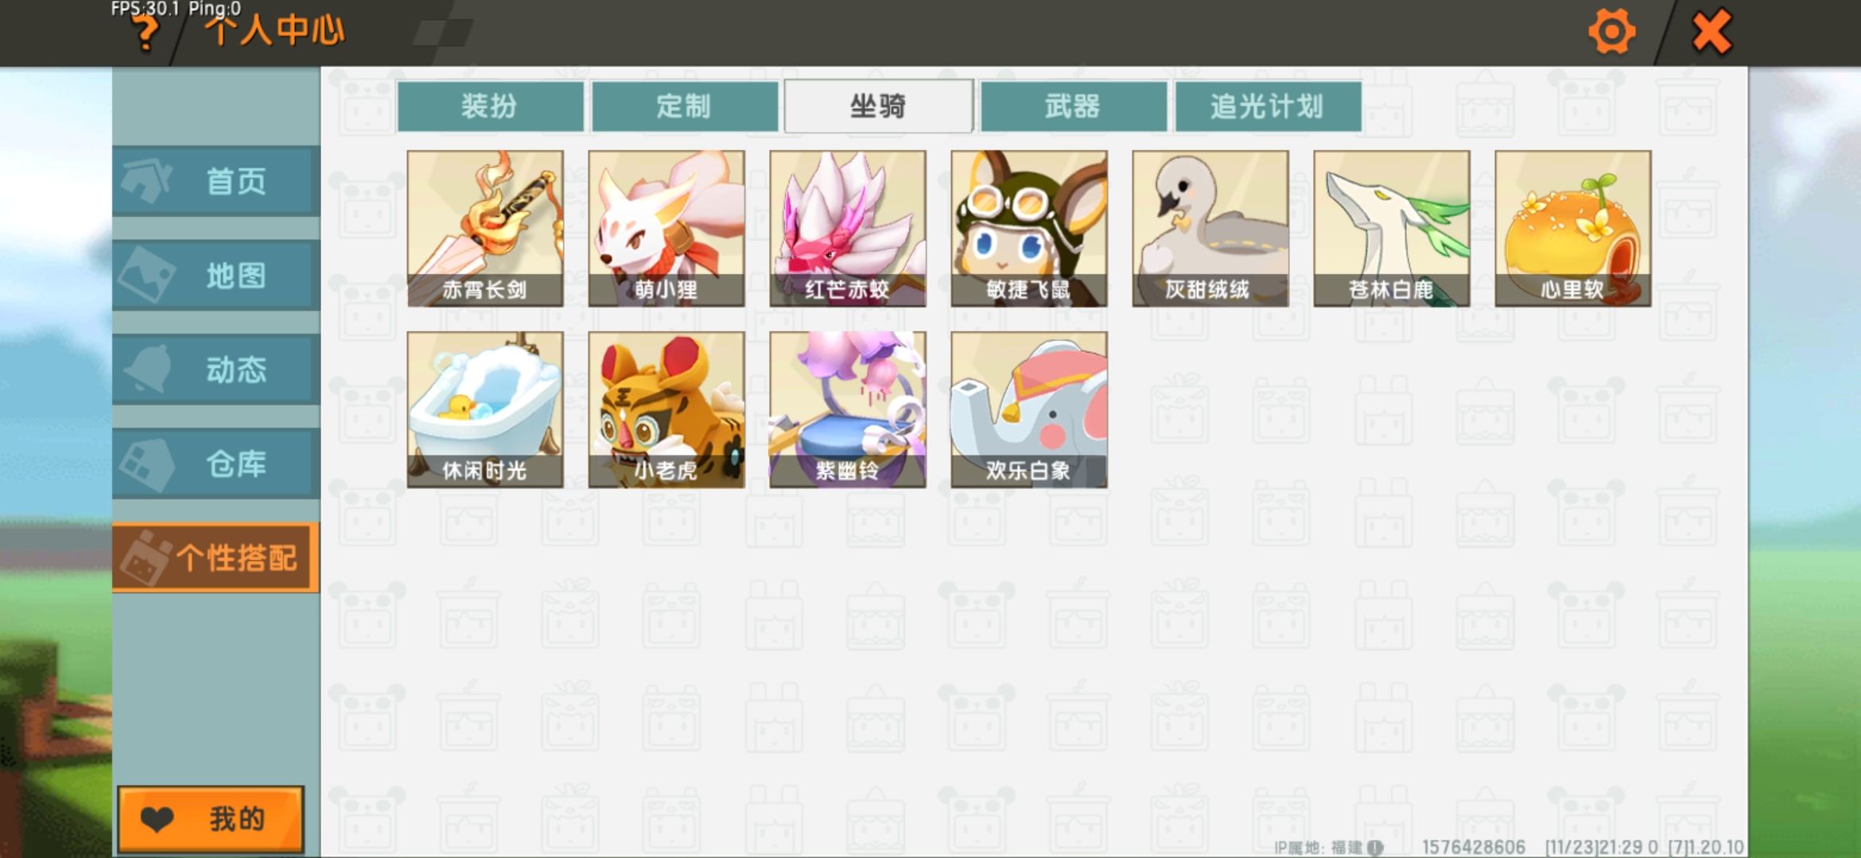This screenshot has width=1861, height=858.
Task: Go to 首页 in the sidebar
Action: (x=216, y=181)
